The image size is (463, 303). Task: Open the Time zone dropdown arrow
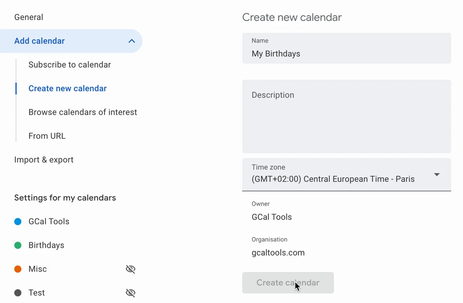(437, 174)
